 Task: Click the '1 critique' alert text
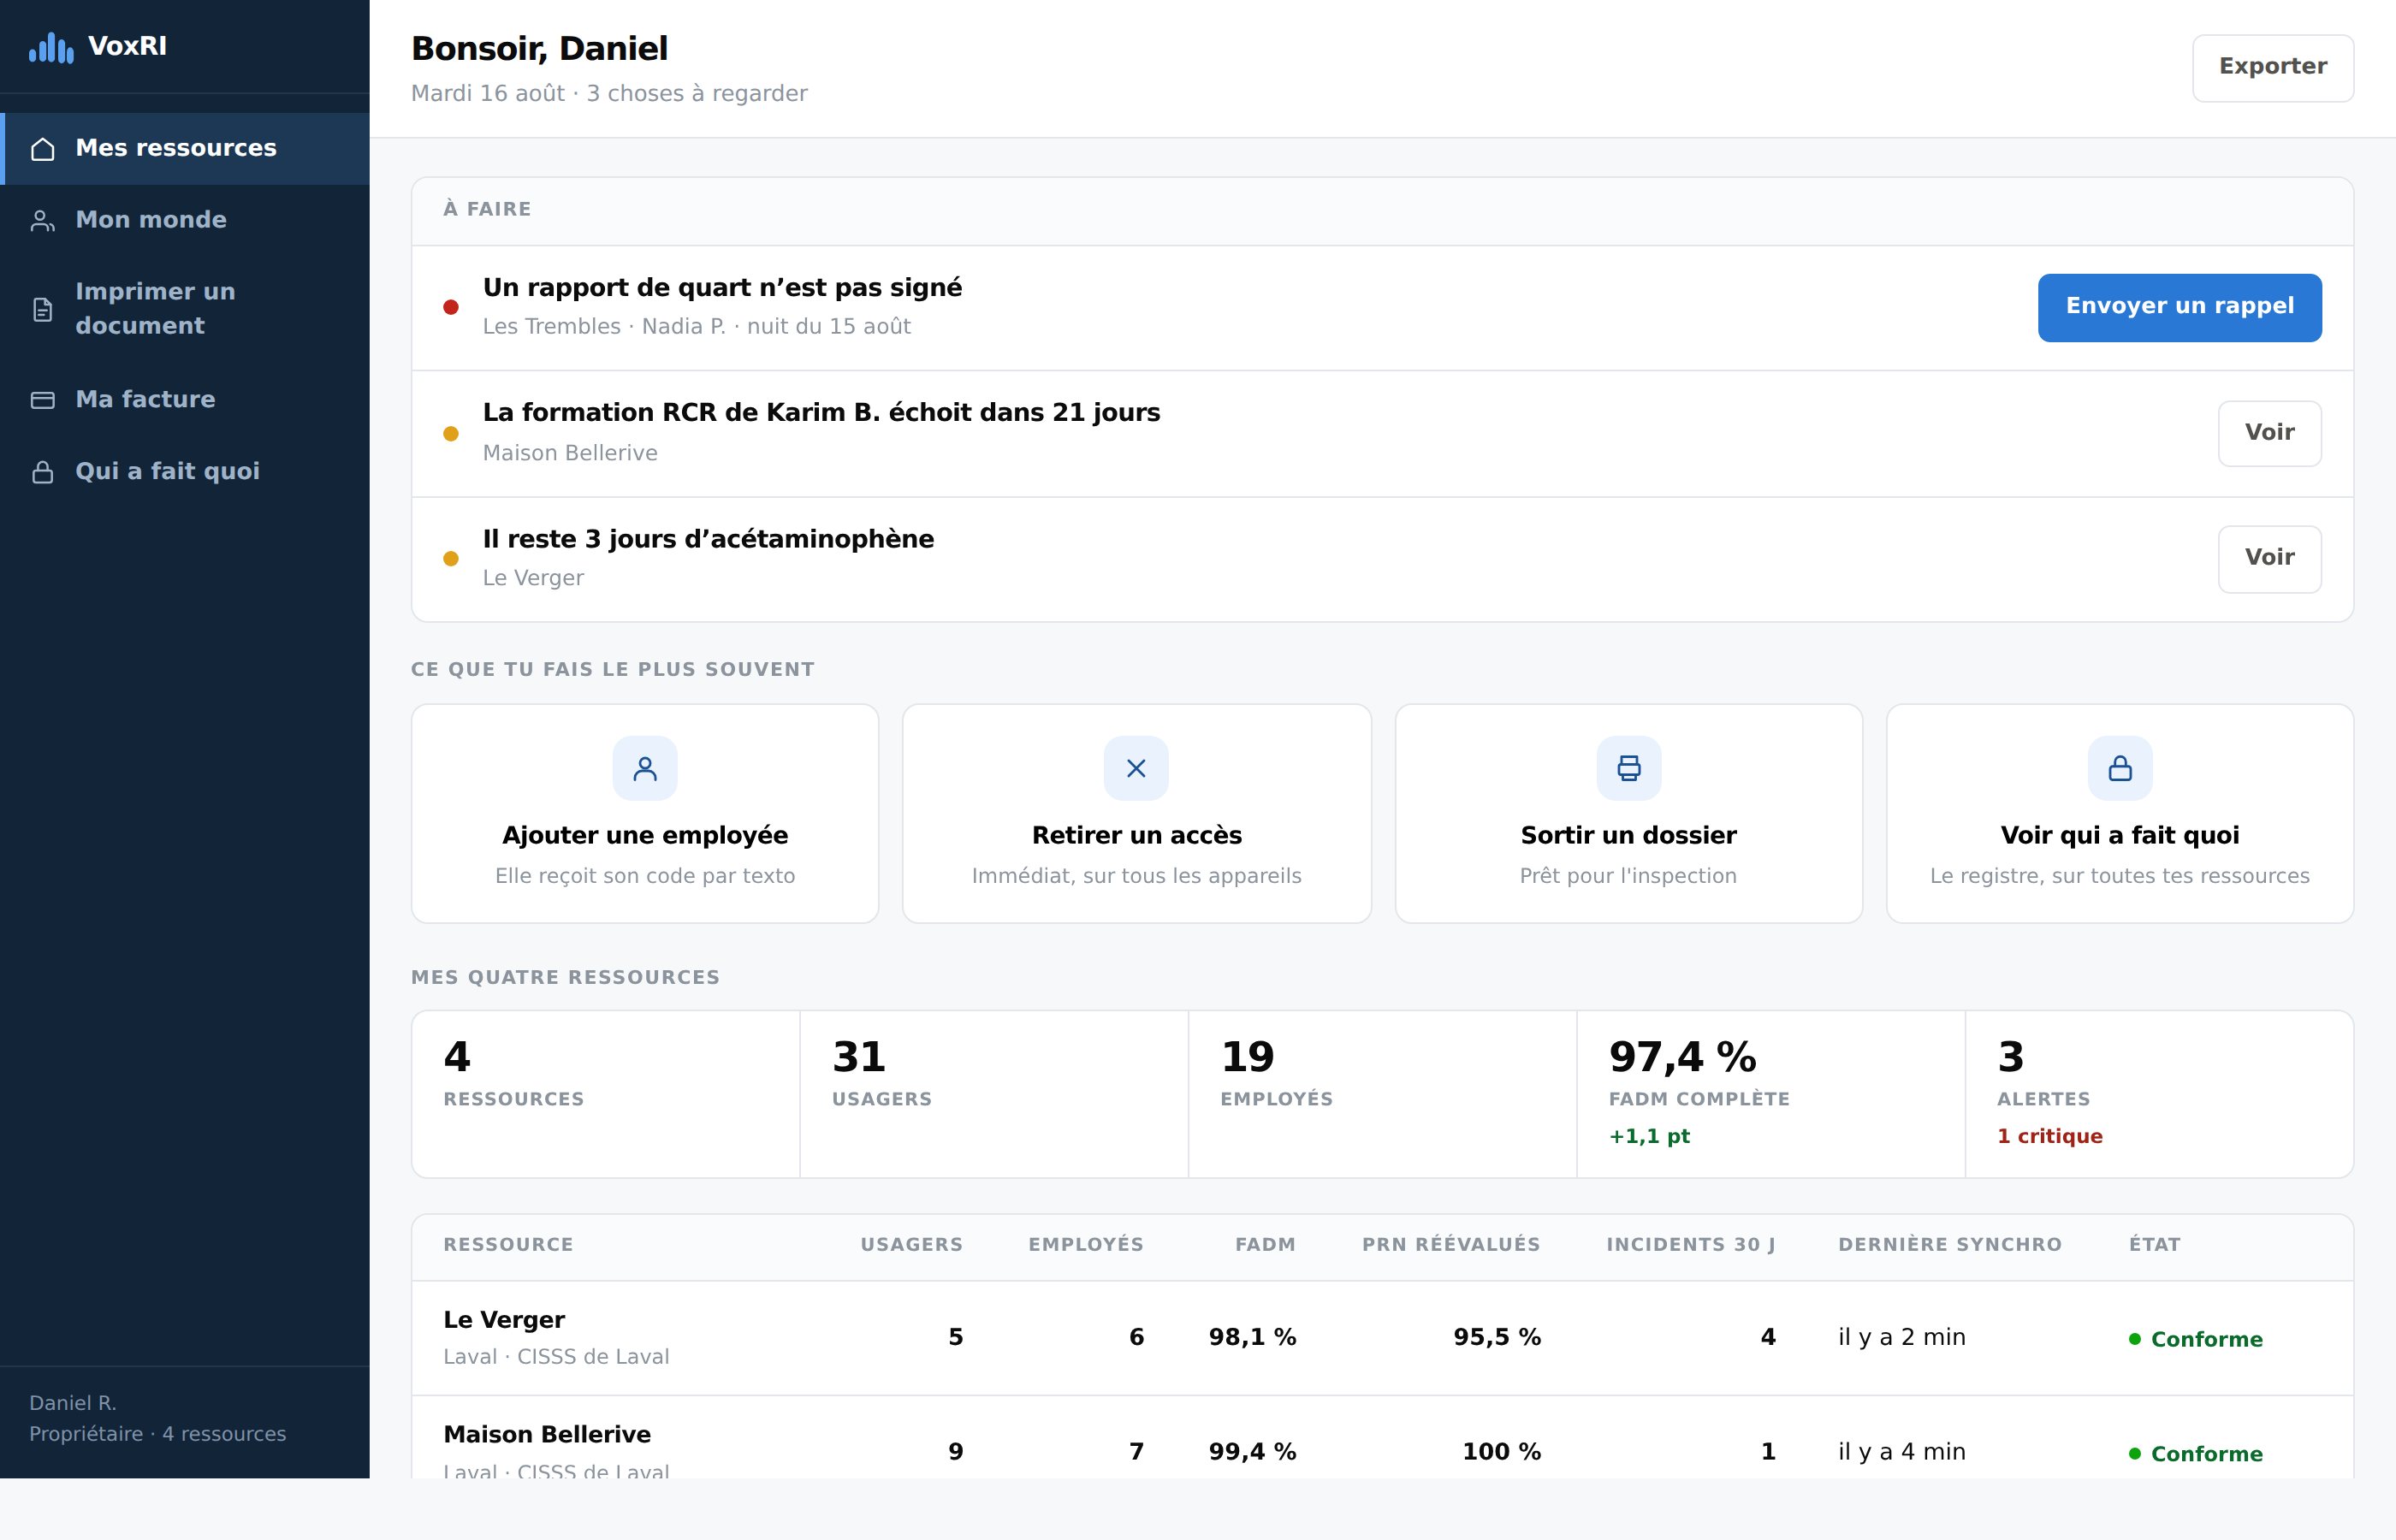pyautogui.click(x=2050, y=1136)
